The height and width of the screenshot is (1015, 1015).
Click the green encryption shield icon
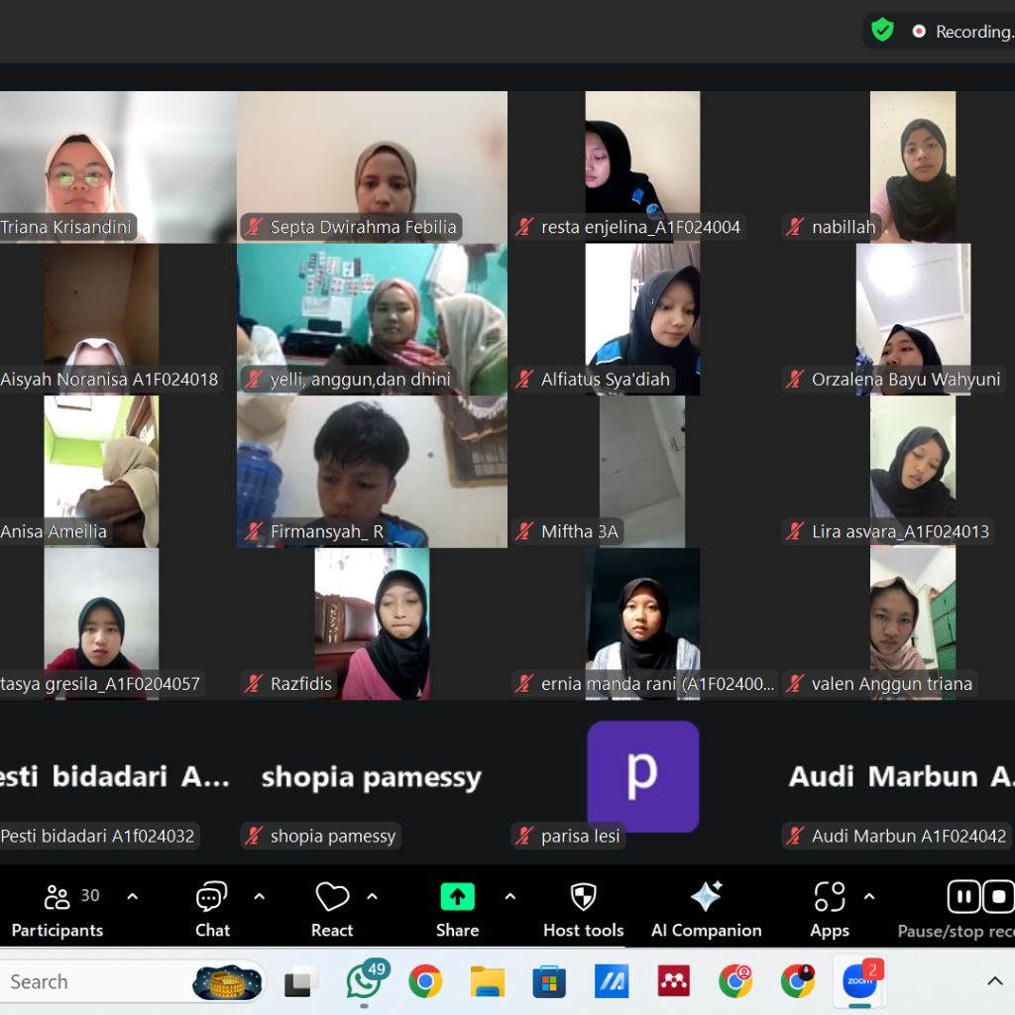[882, 31]
